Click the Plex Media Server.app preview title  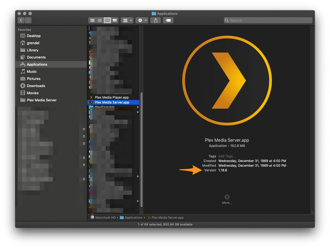227,140
